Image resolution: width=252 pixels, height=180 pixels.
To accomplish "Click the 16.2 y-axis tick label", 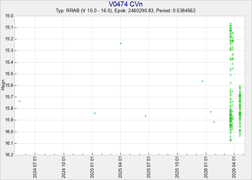I will [9, 155].
